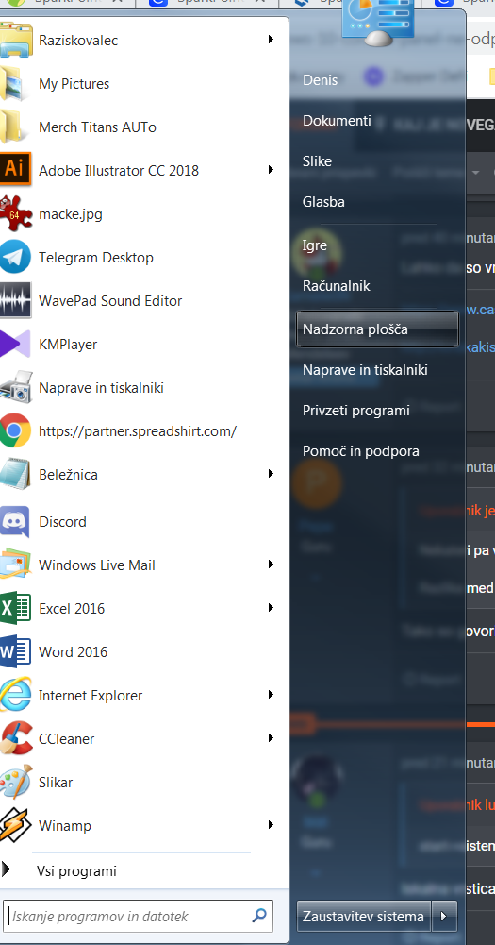Screen dimensions: 495x945
Task: Show Vsi programi list
Action: [76, 870]
